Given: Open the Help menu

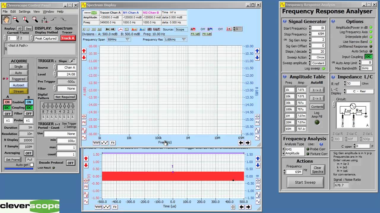Looking at the screenshot, I should tap(60, 12).
